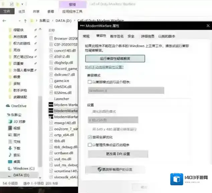Open recent locations dropdown chevron

pyautogui.click(x=20, y=21)
